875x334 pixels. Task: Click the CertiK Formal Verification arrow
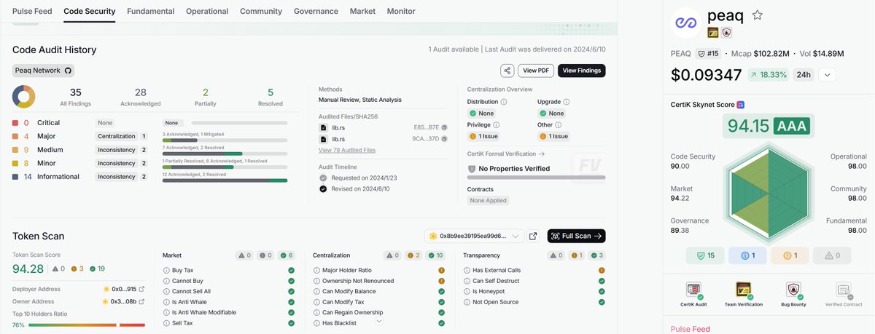point(542,154)
